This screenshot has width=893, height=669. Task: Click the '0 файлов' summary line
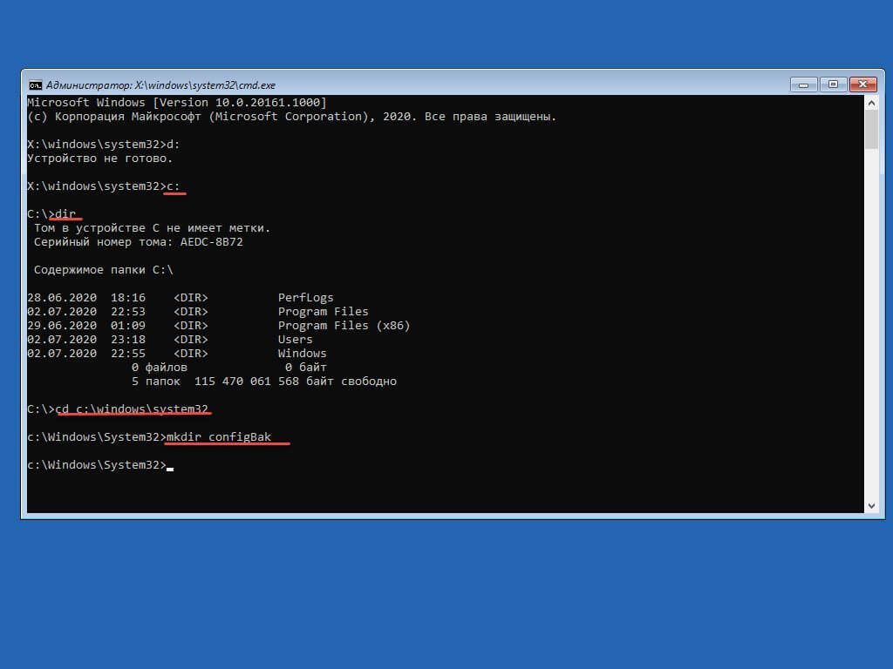pyautogui.click(x=159, y=368)
